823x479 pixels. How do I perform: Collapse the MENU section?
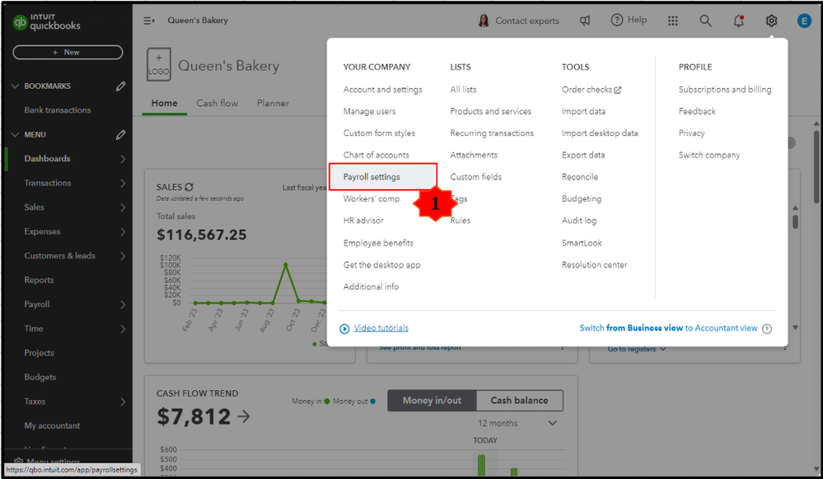(15, 135)
